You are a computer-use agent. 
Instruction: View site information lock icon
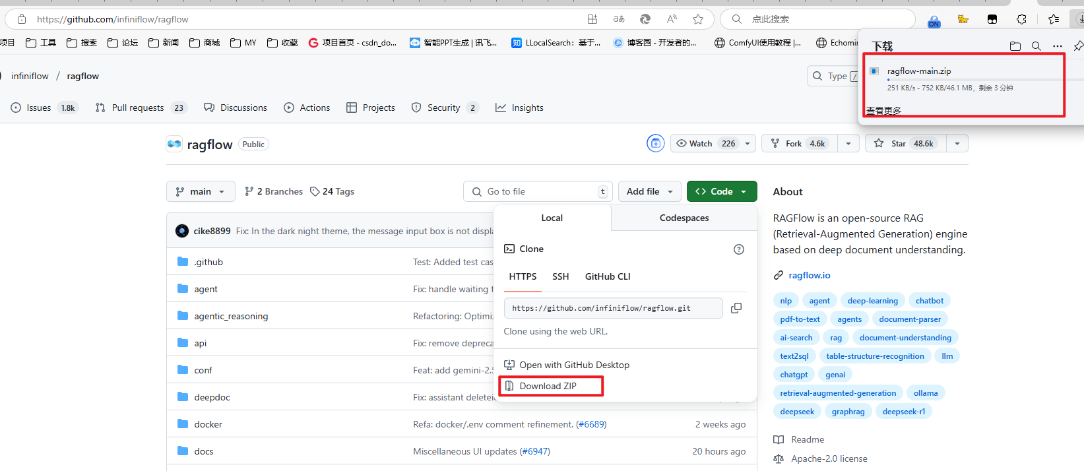tap(22, 19)
